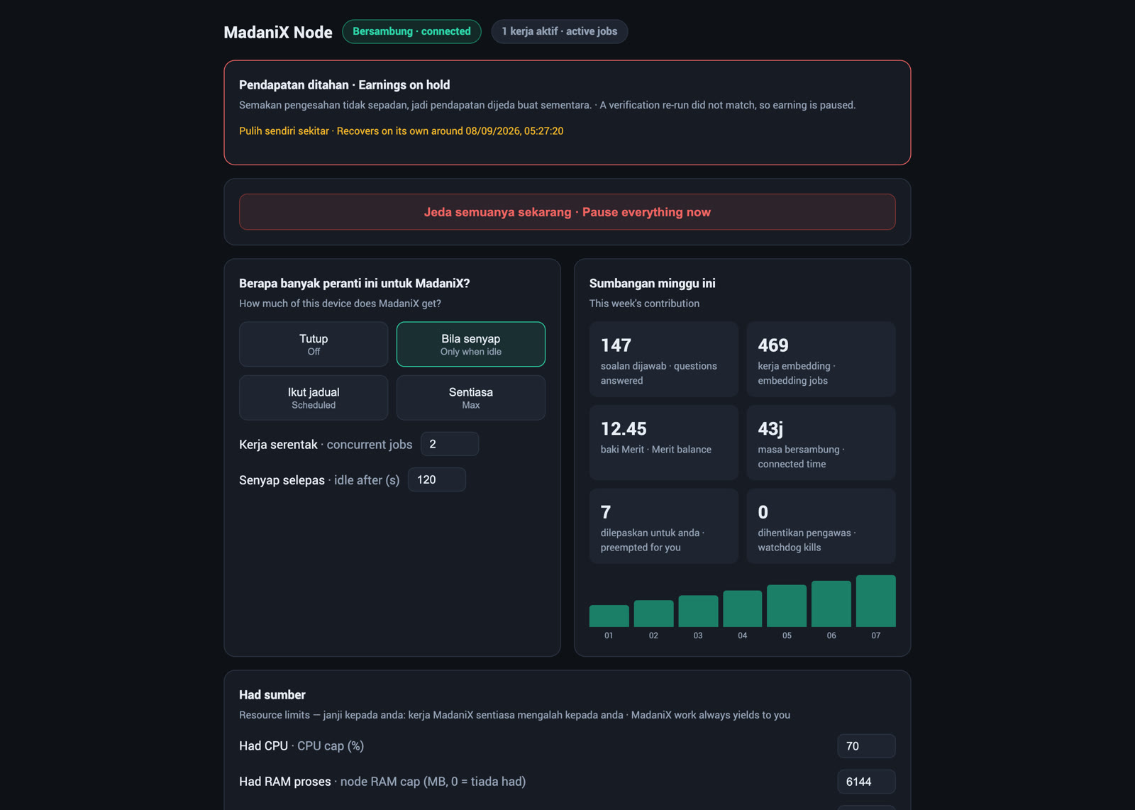Click the Pause everything now button

(567, 212)
